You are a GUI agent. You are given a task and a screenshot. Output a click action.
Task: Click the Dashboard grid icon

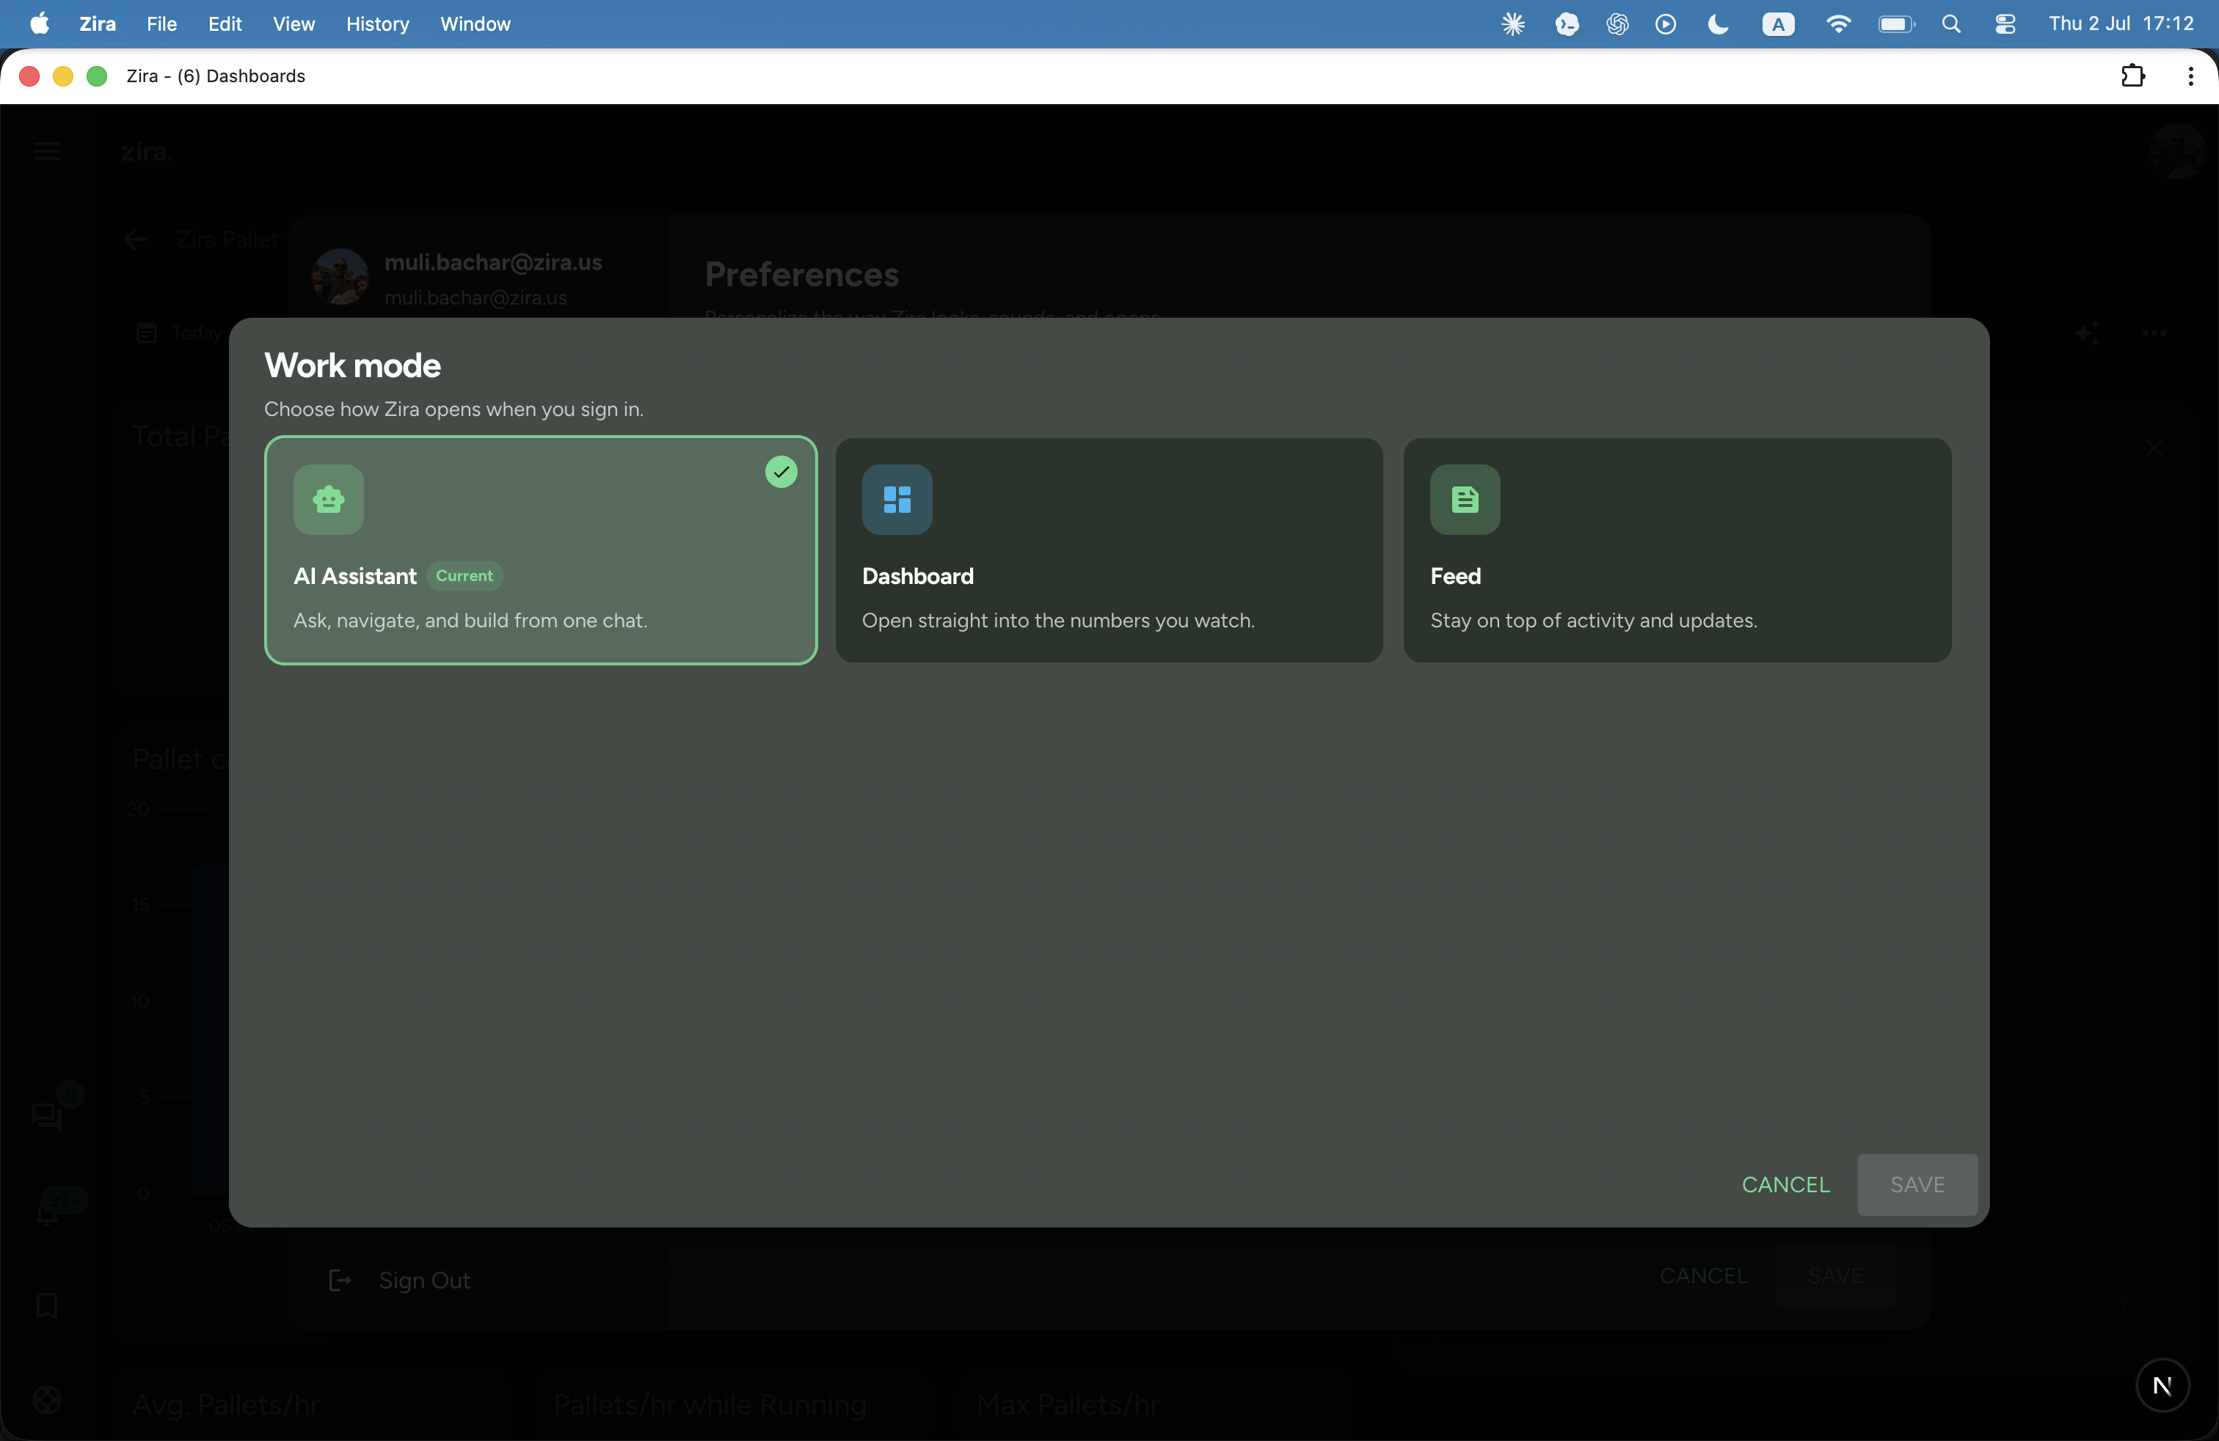click(x=897, y=500)
